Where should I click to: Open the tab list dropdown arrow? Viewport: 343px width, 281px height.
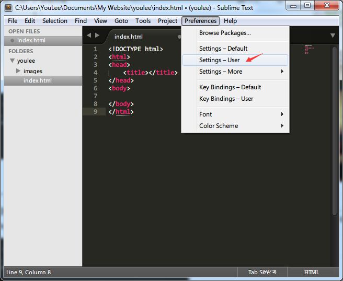[x=333, y=36]
